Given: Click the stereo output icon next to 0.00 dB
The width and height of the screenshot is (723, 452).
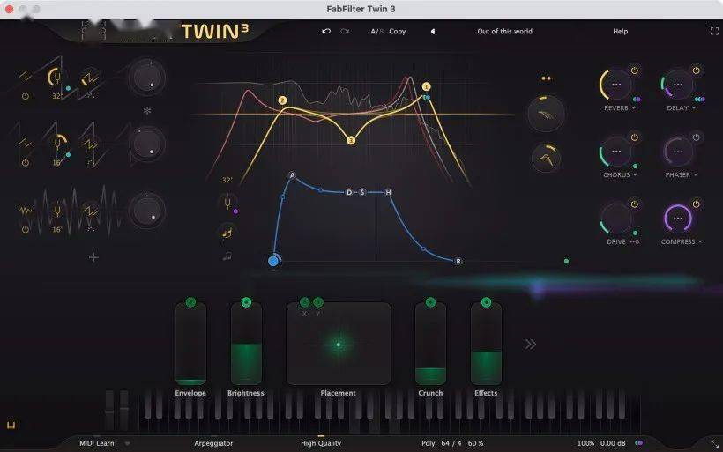Looking at the screenshot, I should pyautogui.click(x=638, y=443).
